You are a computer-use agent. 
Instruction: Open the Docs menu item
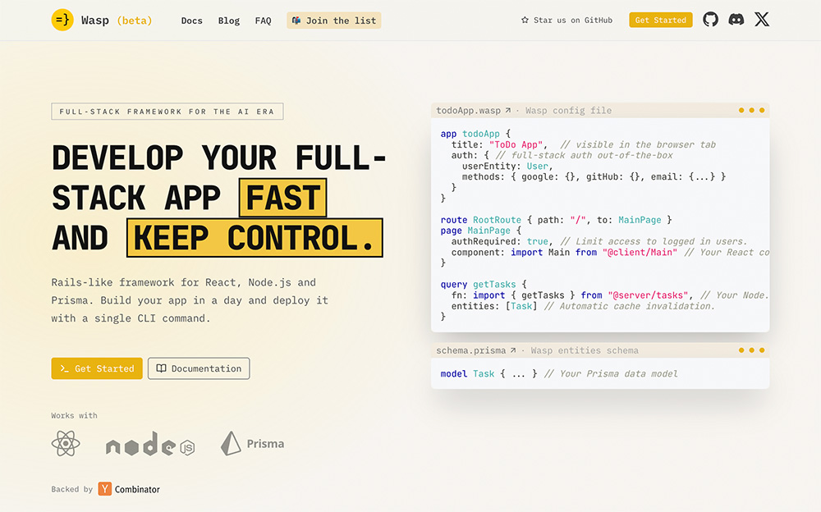[x=191, y=21]
